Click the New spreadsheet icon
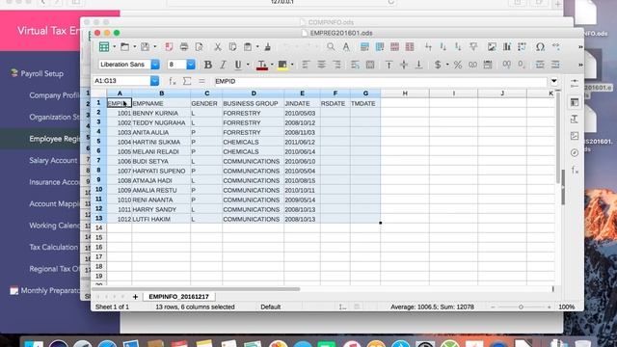Screen dimensions: 617x347 104,47
